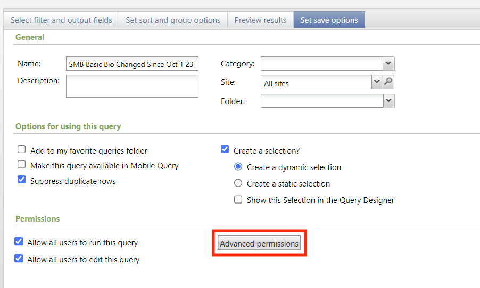Click the Permissions section heading
The image size is (480, 288).
point(38,219)
